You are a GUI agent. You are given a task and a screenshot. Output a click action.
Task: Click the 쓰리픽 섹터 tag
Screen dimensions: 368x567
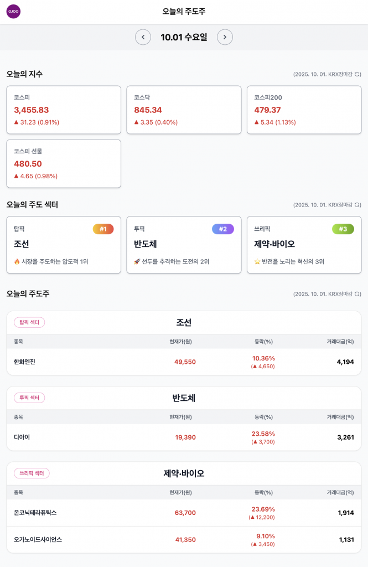(32, 473)
